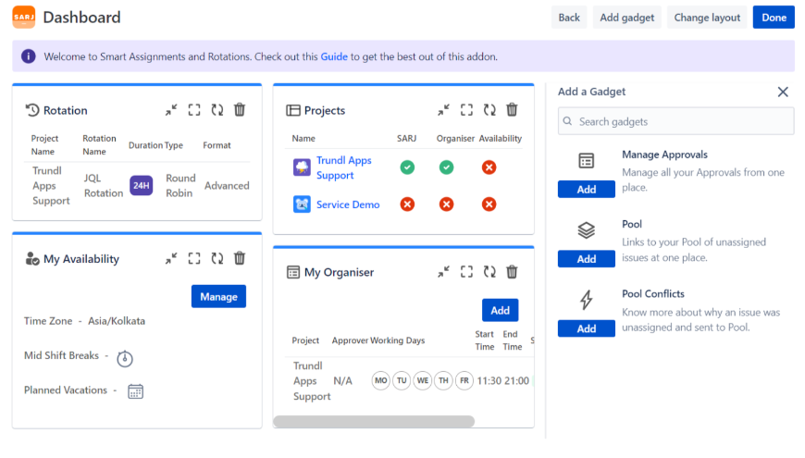The width and height of the screenshot is (805, 458).
Task: Click the Back button
Action: coord(569,18)
